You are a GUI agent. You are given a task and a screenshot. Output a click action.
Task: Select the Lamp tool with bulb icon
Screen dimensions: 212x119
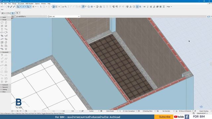[x=6, y=49]
